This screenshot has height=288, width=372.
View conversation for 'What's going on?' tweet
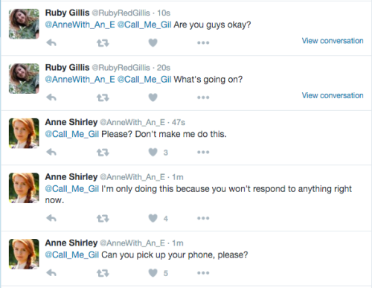click(x=333, y=95)
